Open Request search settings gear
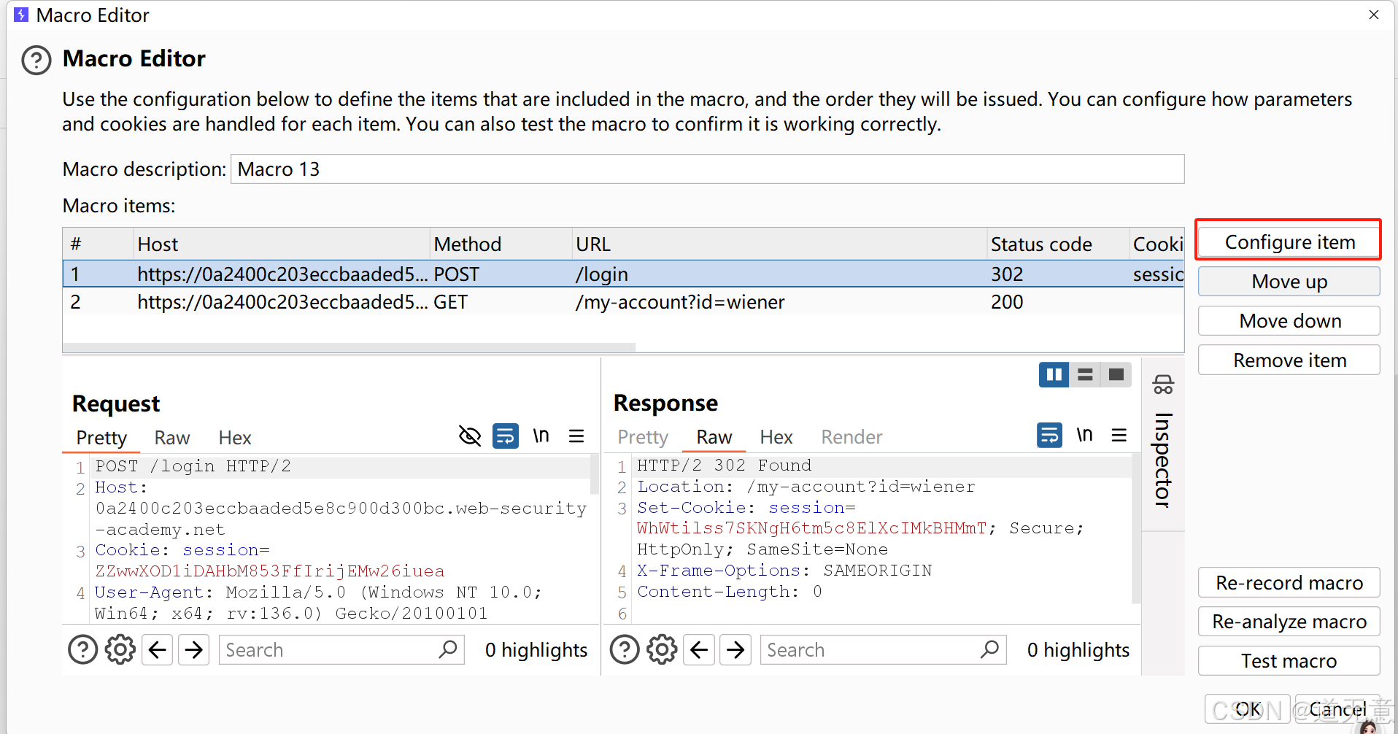The width and height of the screenshot is (1398, 734). pyautogui.click(x=120, y=649)
